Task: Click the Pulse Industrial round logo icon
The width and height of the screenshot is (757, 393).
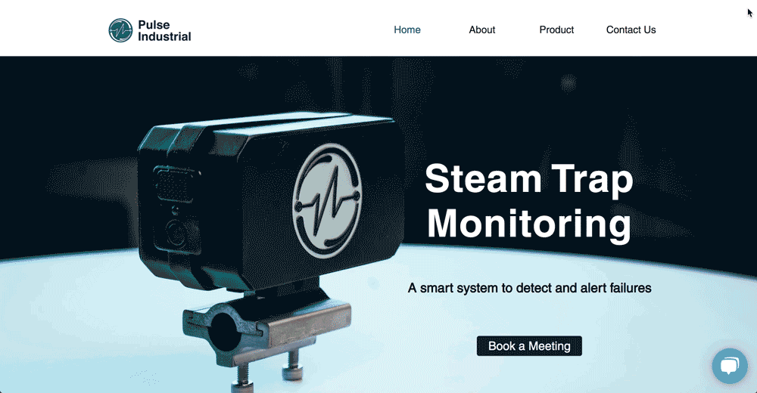Action: (120, 30)
